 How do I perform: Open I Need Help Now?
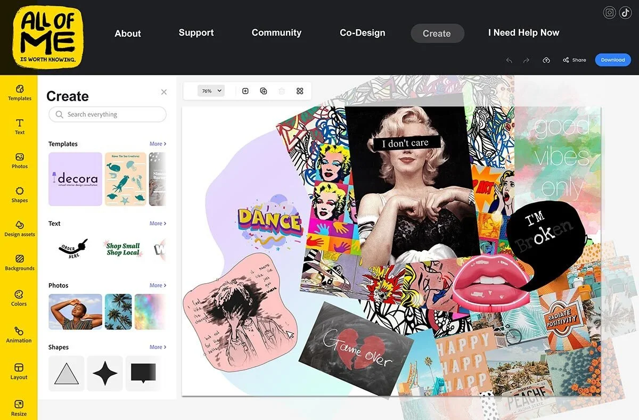coord(523,33)
